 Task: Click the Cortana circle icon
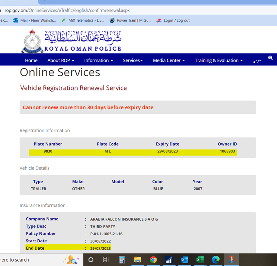pos(91,260)
